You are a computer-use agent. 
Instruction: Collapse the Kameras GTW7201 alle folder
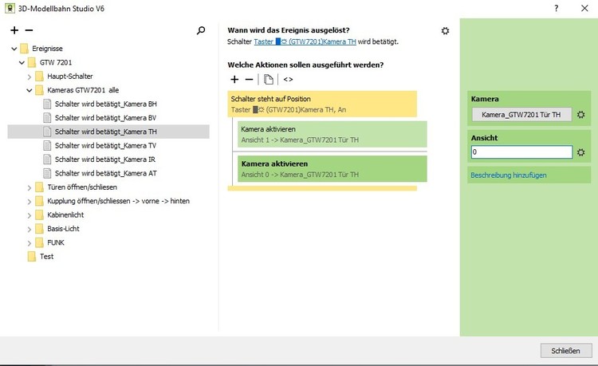[x=30, y=90]
